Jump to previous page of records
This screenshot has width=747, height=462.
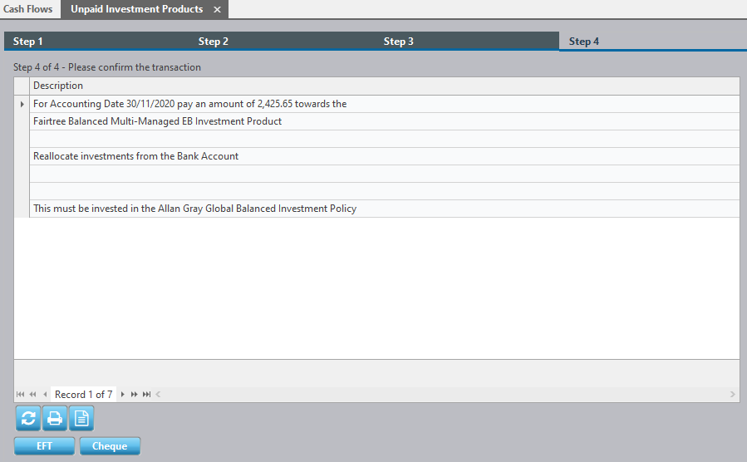click(32, 395)
